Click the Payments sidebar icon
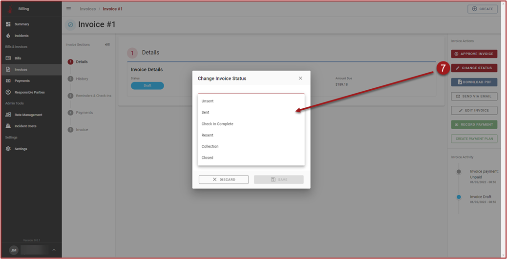Viewport: 507px width, 259px height. [x=8, y=80]
